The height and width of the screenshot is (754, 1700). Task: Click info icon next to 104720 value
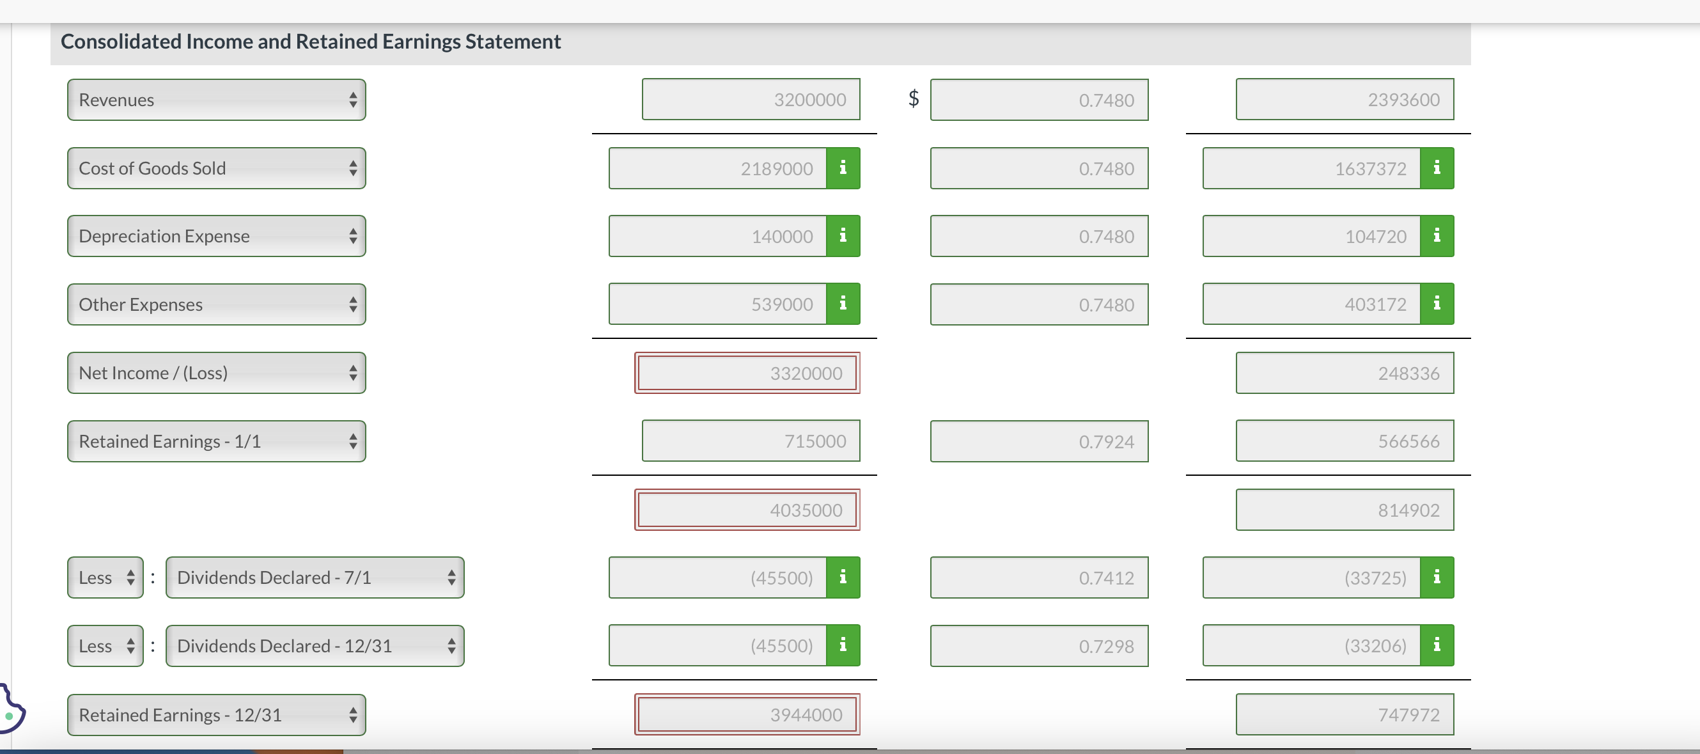pos(1437,237)
